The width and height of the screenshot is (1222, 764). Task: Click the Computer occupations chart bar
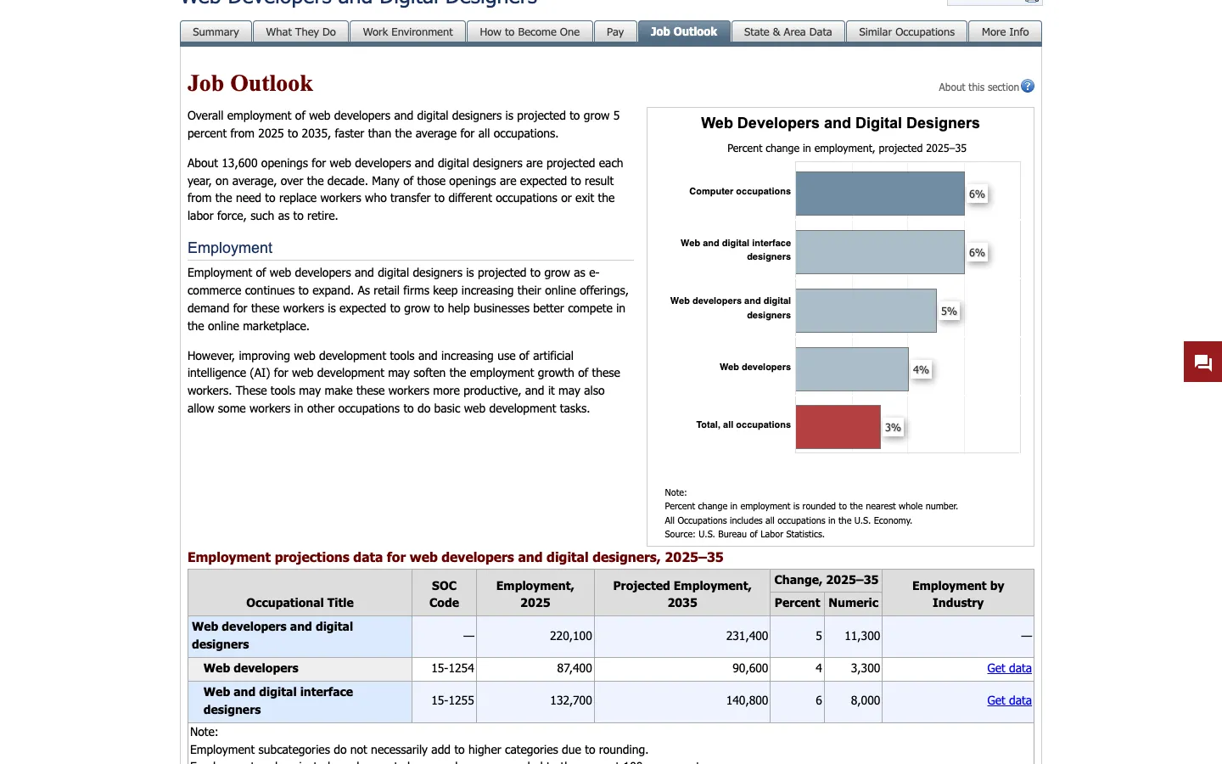[880, 194]
